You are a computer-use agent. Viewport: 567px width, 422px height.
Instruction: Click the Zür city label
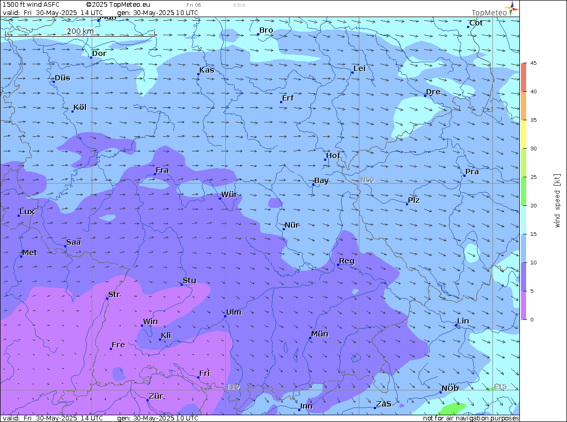[156, 396]
